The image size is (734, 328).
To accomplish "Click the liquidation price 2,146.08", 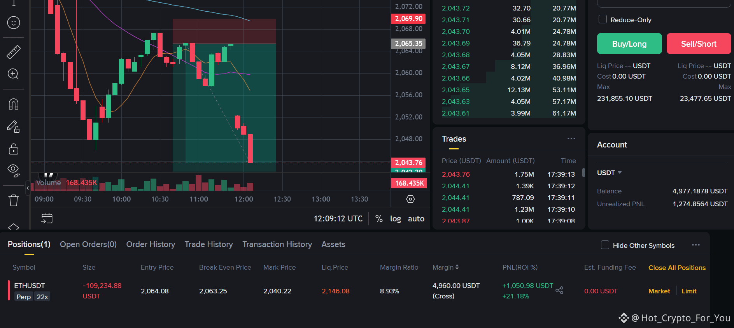I will pos(335,291).
